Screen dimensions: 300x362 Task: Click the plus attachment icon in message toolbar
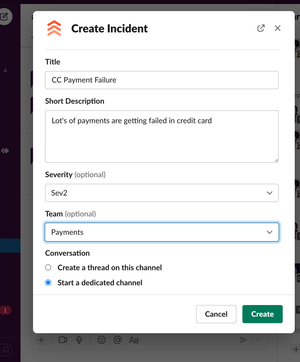[41, 340]
